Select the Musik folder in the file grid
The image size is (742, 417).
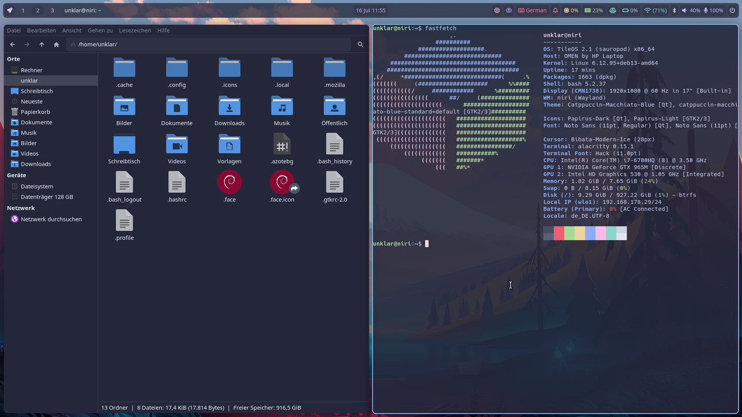[x=282, y=106]
